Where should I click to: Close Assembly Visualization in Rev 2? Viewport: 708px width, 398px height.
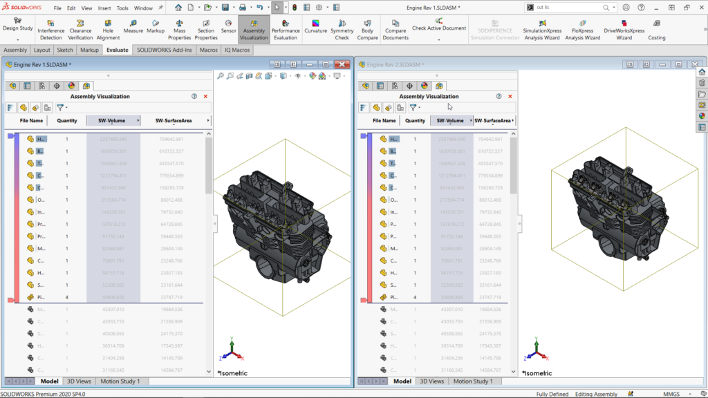[x=510, y=96]
